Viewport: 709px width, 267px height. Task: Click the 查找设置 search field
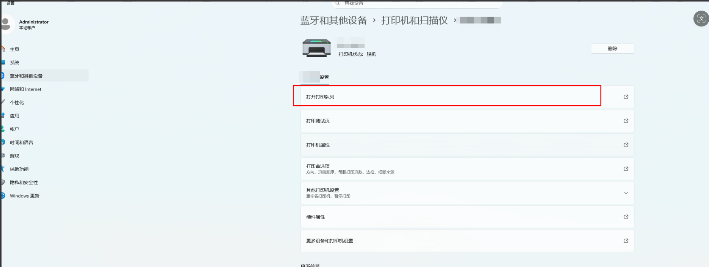pos(417,3)
